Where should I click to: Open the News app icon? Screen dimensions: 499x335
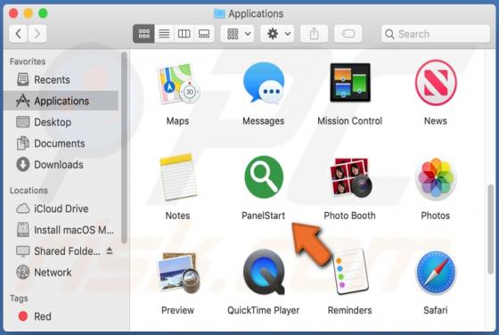(x=436, y=83)
